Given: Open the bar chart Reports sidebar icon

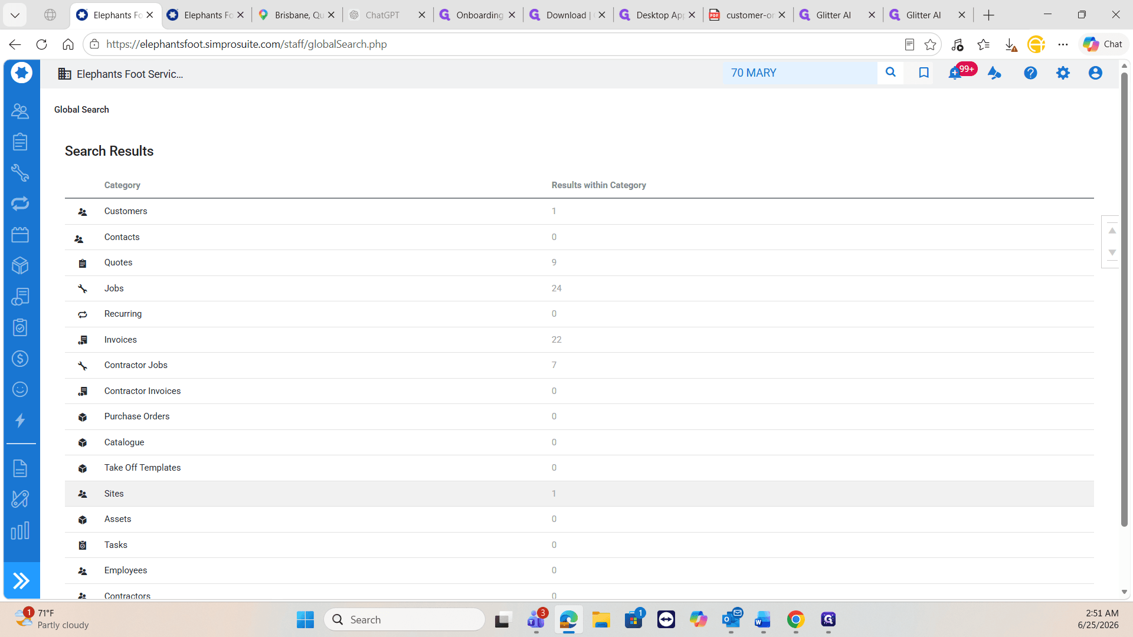Looking at the screenshot, I should 20,530.
